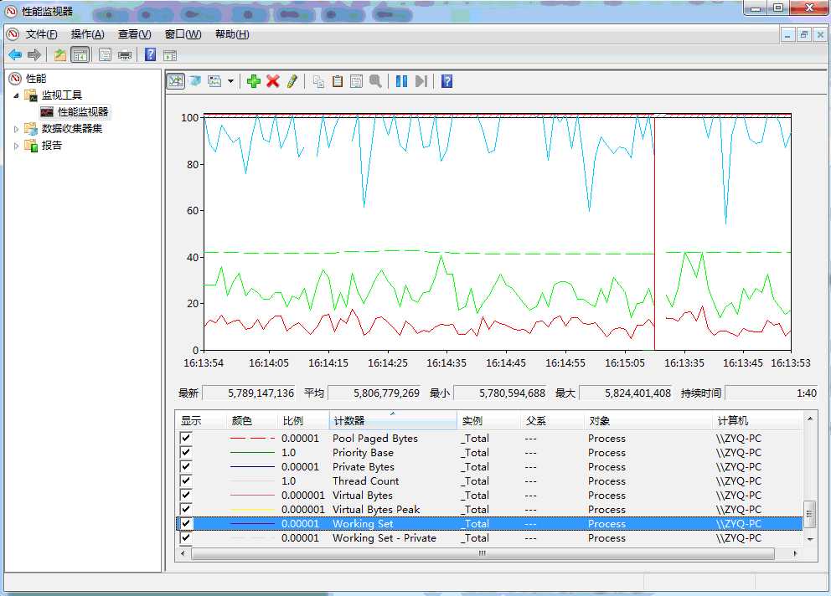Click the 平均 value field 5,806,779,269
Image resolution: width=831 pixels, height=596 pixels.
(x=374, y=393)
